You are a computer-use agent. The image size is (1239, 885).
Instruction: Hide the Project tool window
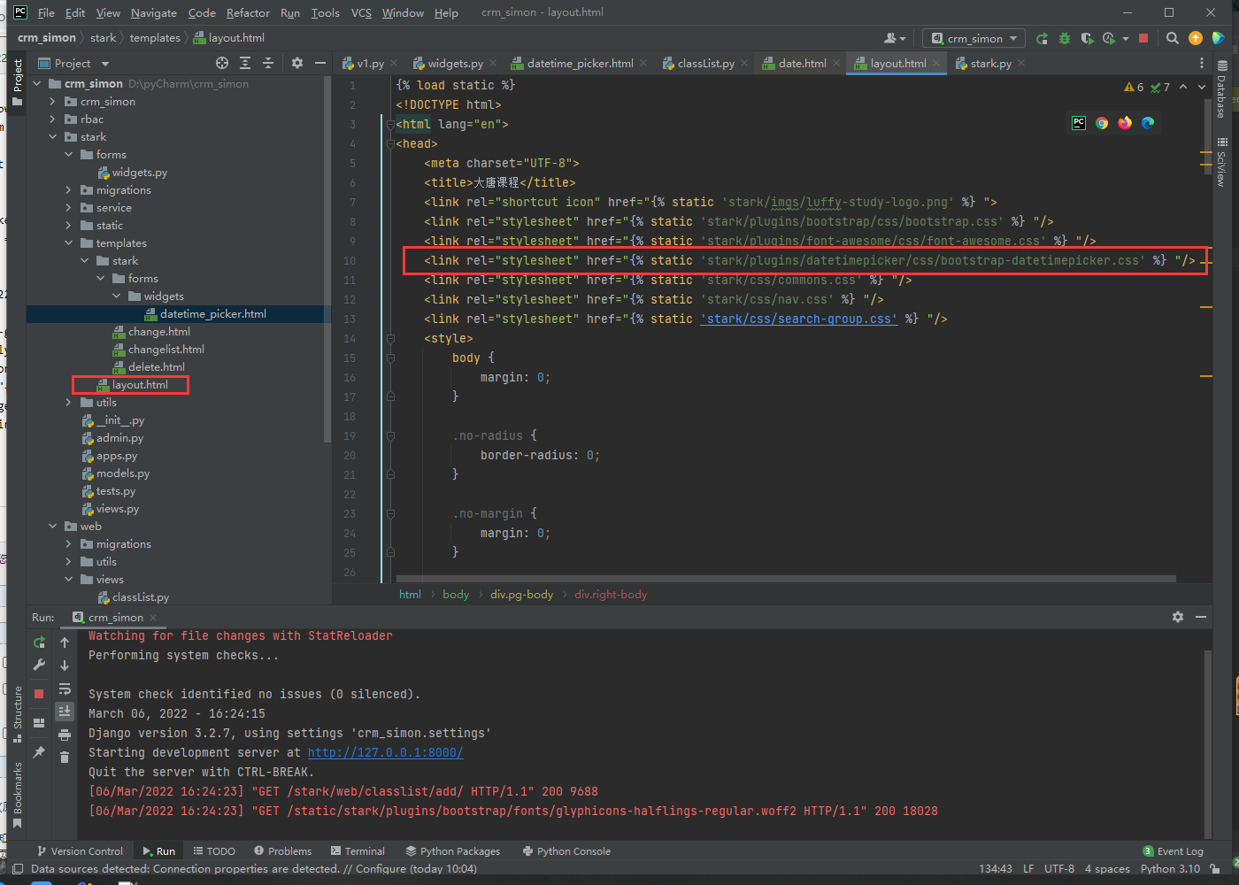coord(320,63)
